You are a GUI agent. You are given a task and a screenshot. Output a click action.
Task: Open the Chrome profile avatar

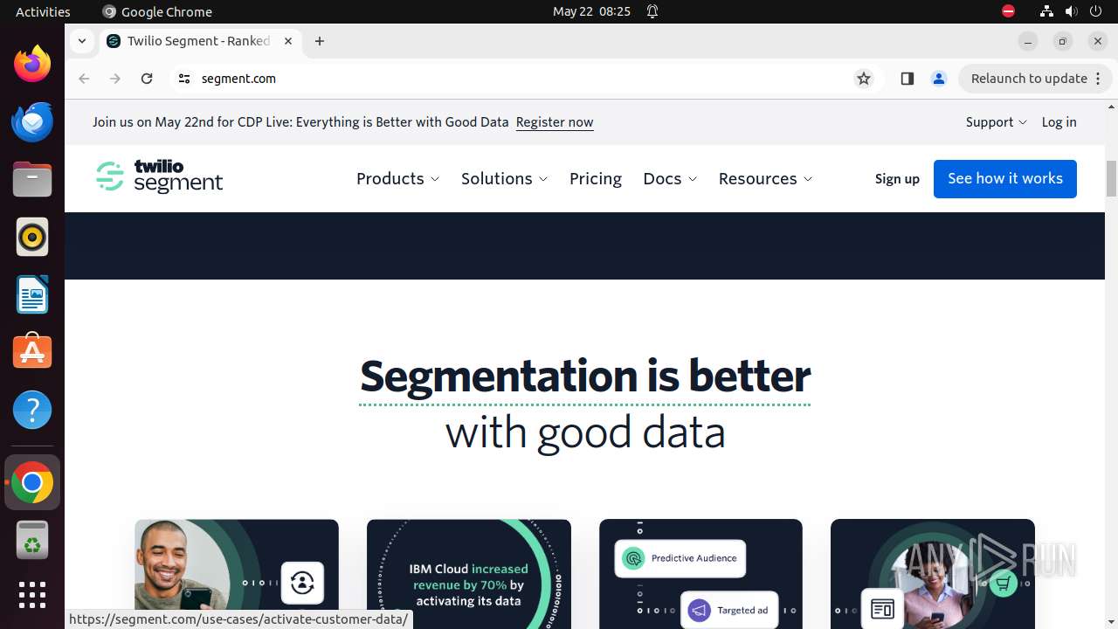pos(939,79)
